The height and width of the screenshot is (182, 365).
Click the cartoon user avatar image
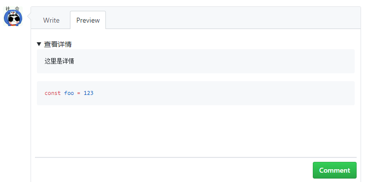[x=13, y=16]
